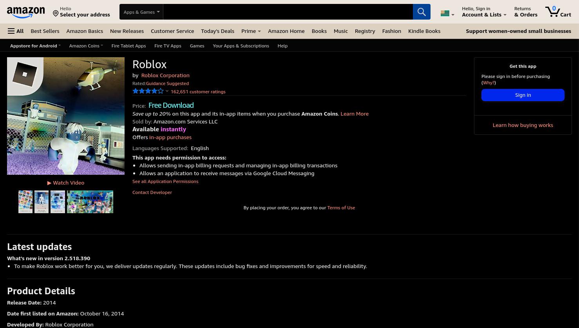
Task: Select the second screenshot thumbnail
Action: [x=42, y=202]
